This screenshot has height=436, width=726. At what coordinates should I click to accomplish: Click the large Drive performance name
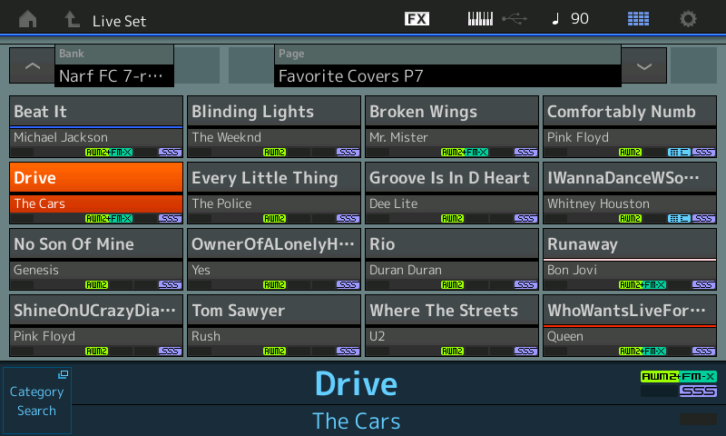click(x=356, y=384)
